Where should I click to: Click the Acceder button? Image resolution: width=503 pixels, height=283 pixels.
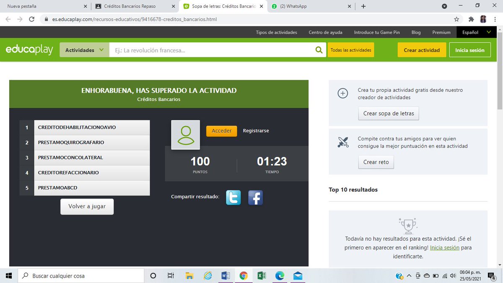point(222,131)
